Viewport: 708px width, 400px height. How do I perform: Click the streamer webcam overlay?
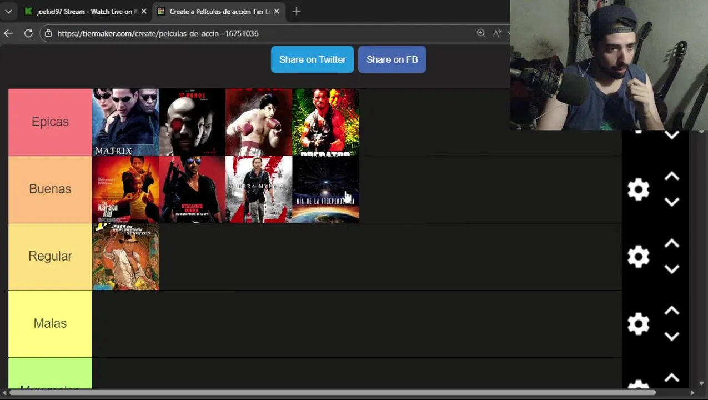point(609,65)
